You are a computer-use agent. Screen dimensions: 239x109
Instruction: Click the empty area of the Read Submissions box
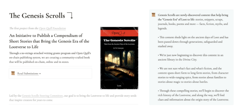tap(66, 73)
